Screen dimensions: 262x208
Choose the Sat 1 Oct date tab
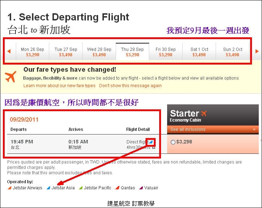pos(199,52)
